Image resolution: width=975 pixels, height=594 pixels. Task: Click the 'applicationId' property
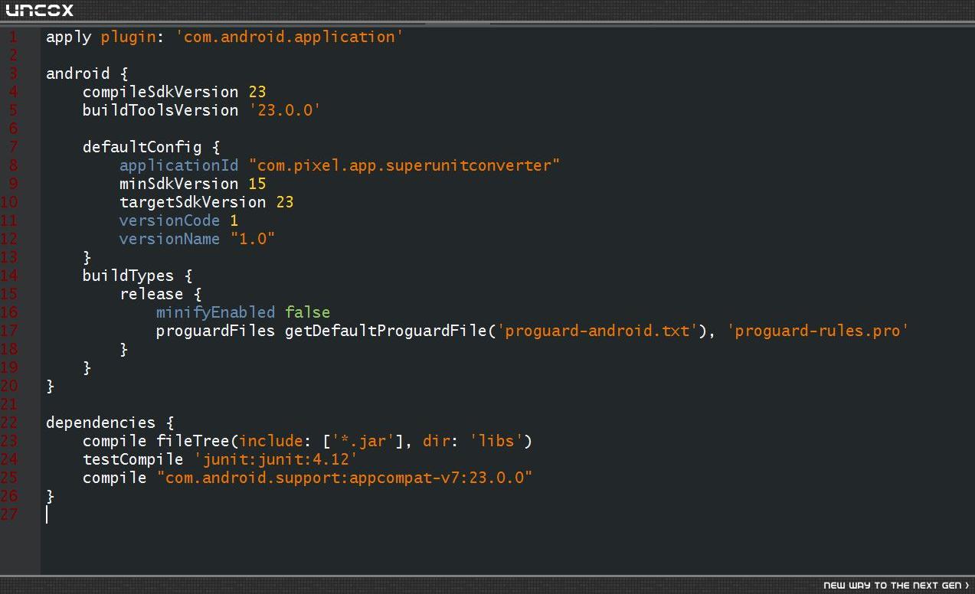click(179, 165)
